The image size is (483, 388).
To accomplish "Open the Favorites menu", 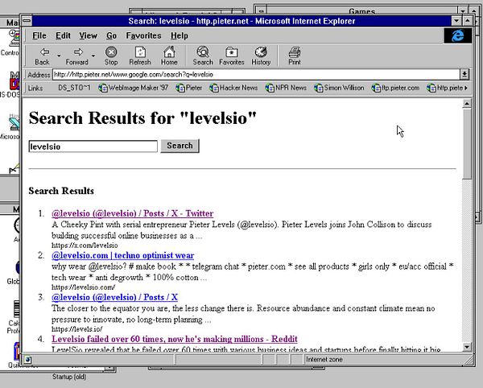I will (x=143, y=35).
